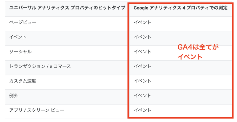Viewport: 237px width, 122px height.
Task: Click the Google アナリティクス 4 column header
Action: point(180,8)
